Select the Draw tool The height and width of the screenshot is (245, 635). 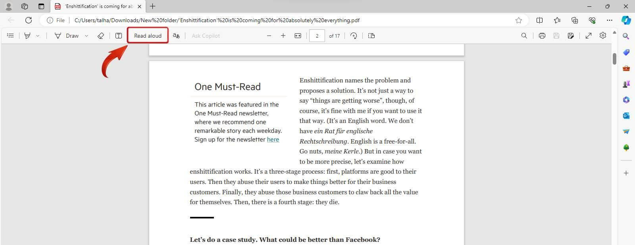point(67,36)
